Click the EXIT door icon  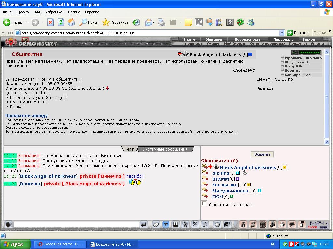[301, 224]
